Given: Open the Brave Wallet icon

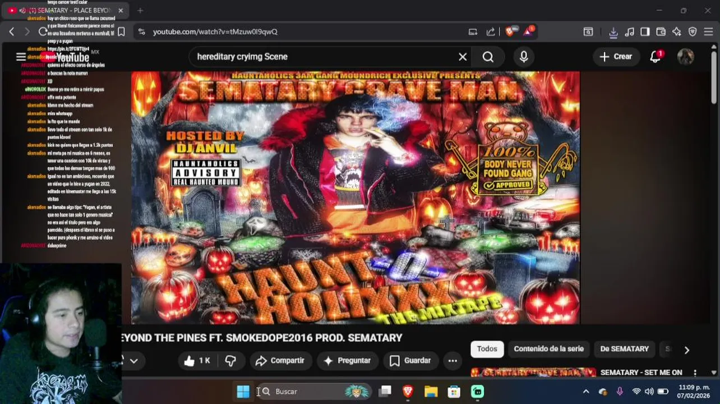Looking at the screenshot, I should tap(661, 32).
